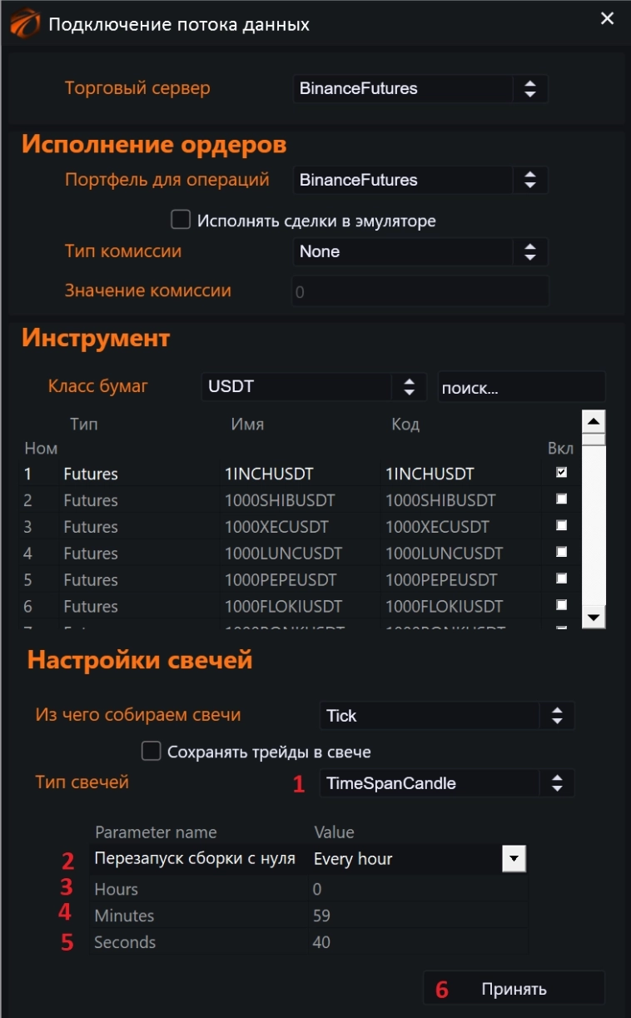Click the Значение комиссии input field
631x1018 pixels.
(416, 291)
